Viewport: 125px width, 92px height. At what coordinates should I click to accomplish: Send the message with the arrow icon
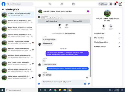click(89, 84)
